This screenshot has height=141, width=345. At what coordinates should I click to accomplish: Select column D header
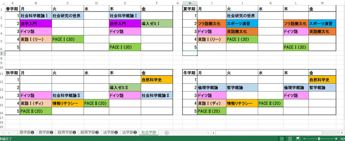pos(97,3)
